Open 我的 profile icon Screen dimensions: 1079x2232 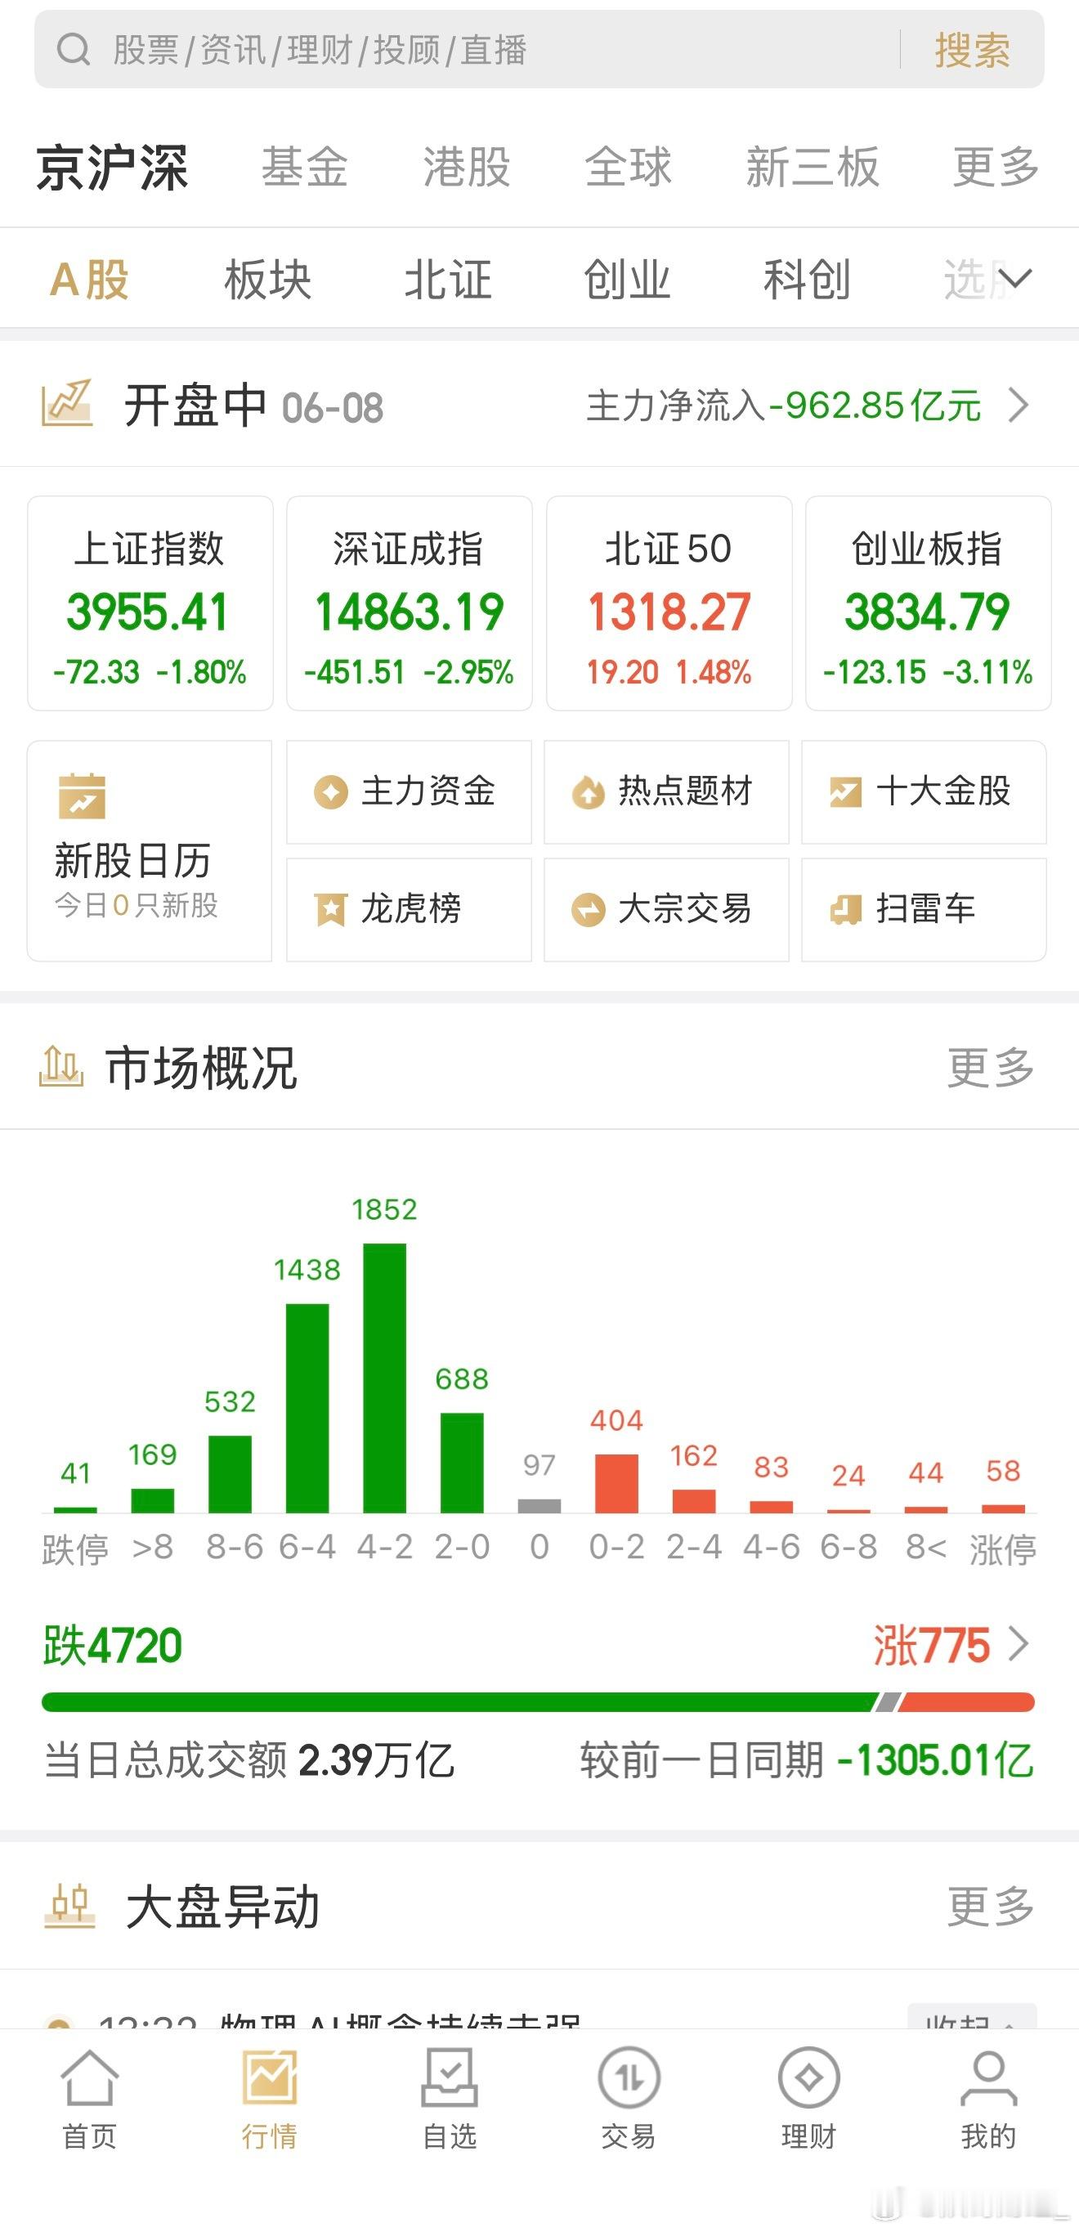tap(988, 2077)
